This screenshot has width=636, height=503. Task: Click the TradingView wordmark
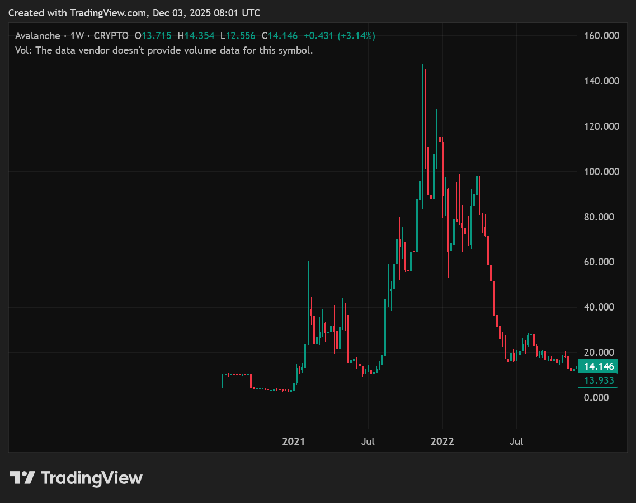92,478
